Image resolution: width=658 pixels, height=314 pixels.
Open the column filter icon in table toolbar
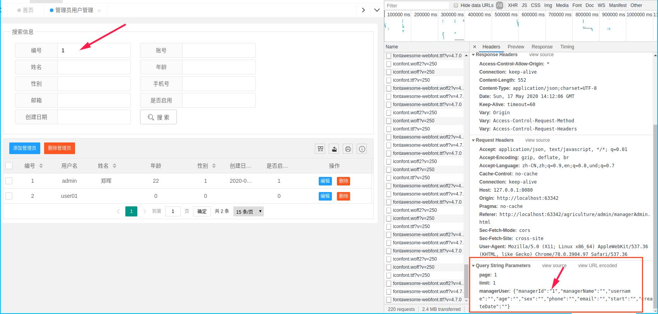click(320, 149)
